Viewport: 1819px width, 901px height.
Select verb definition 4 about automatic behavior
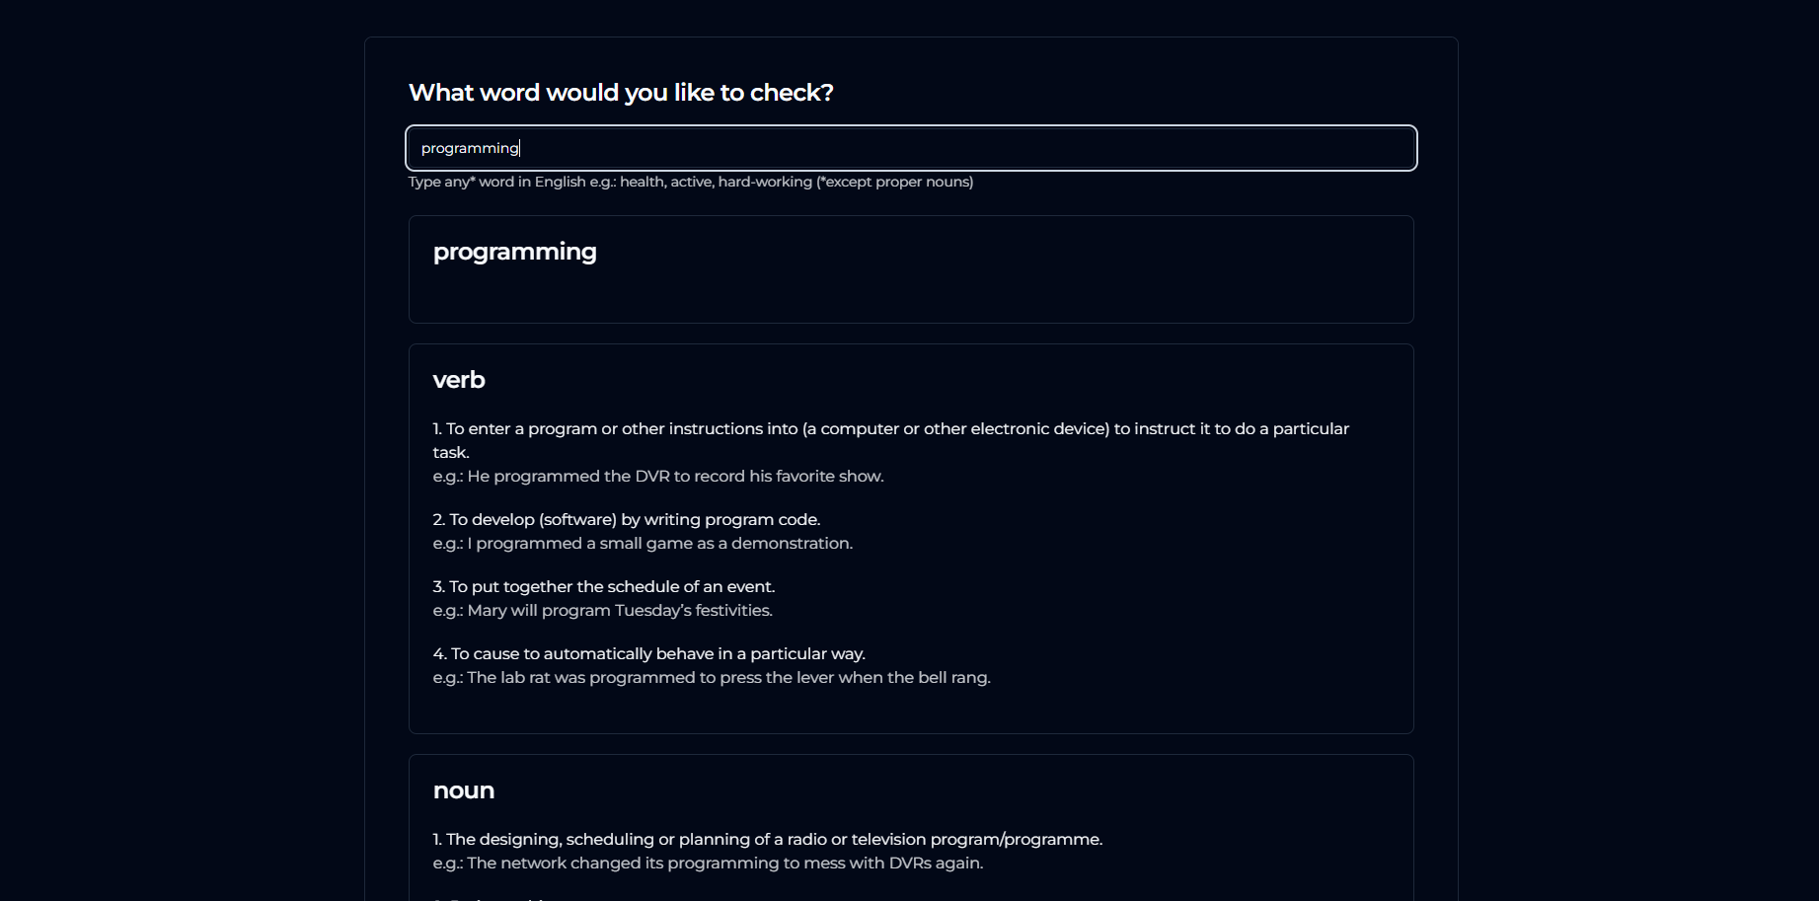click(647, 653)
